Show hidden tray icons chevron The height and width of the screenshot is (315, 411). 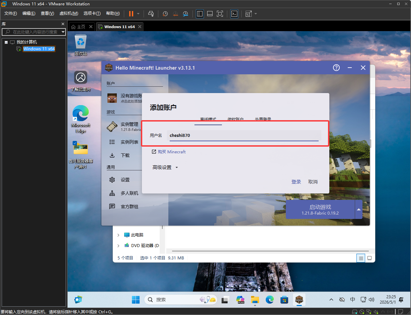click(331, 300)
